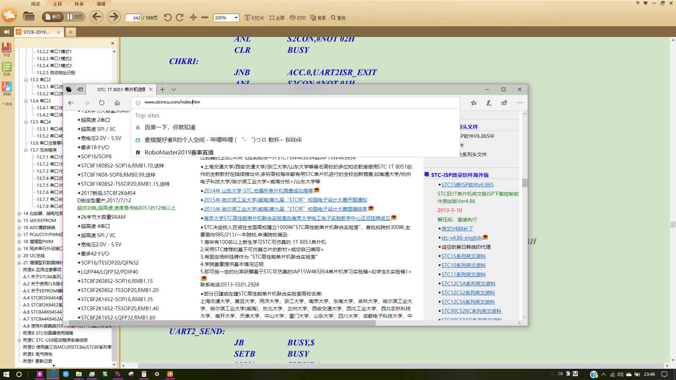
Task: Open link stc-v4.86-english
Action: tap(461, 238)
